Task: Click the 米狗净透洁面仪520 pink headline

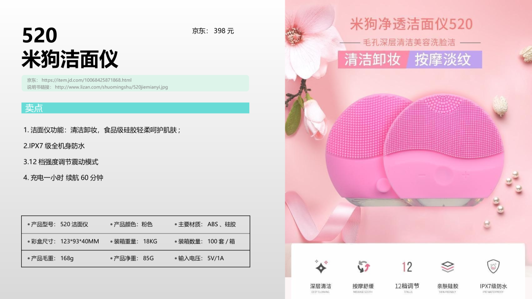Action: point(411,24)
